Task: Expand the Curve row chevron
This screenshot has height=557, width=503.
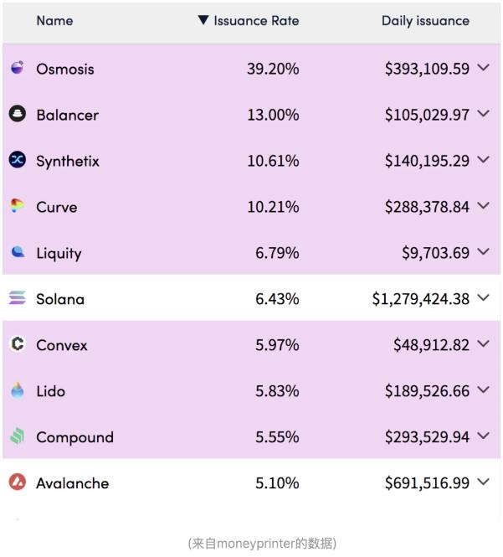Action: pos(483,206)
